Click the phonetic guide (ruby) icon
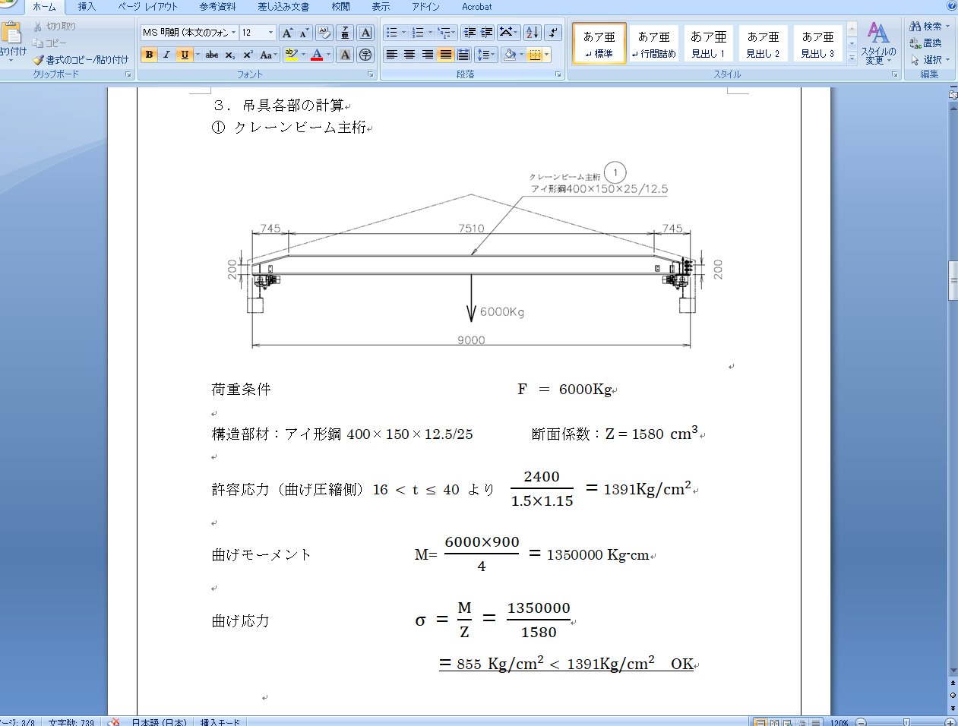958x726 pixels. (x=345, y=33)
